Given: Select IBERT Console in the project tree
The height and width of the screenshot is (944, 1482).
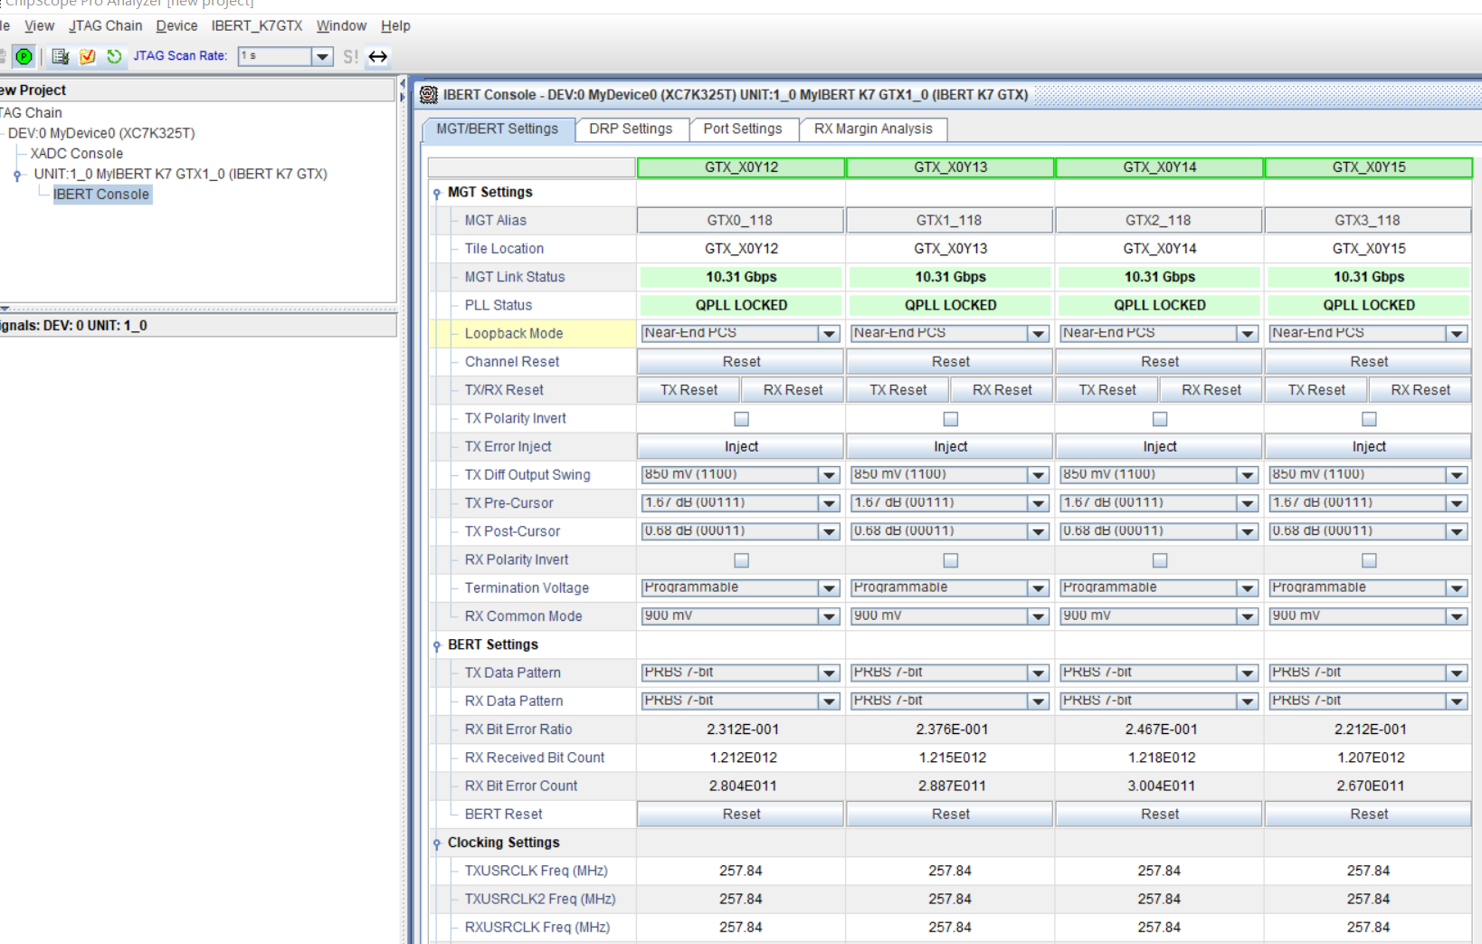Looking at the screenshot, I should 101,195.
